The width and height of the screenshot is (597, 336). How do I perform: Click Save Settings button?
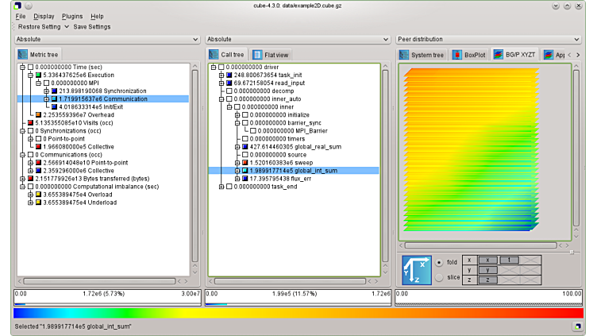click(x=92, y=26)
